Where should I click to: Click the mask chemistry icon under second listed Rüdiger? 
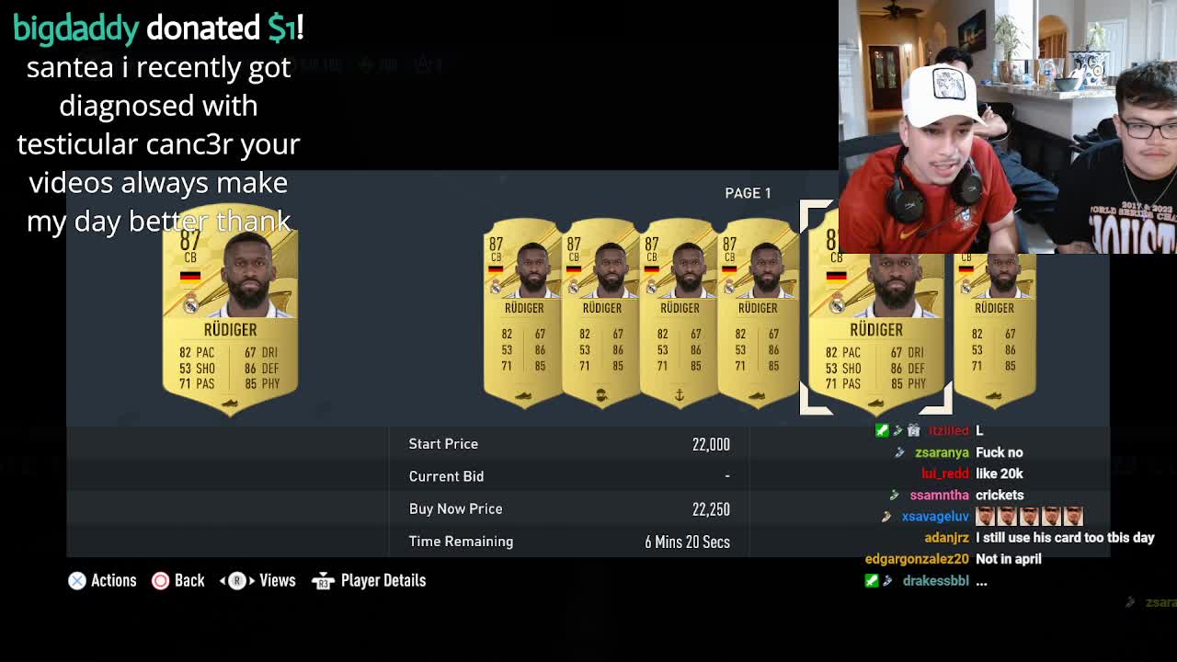pos(601,395)
